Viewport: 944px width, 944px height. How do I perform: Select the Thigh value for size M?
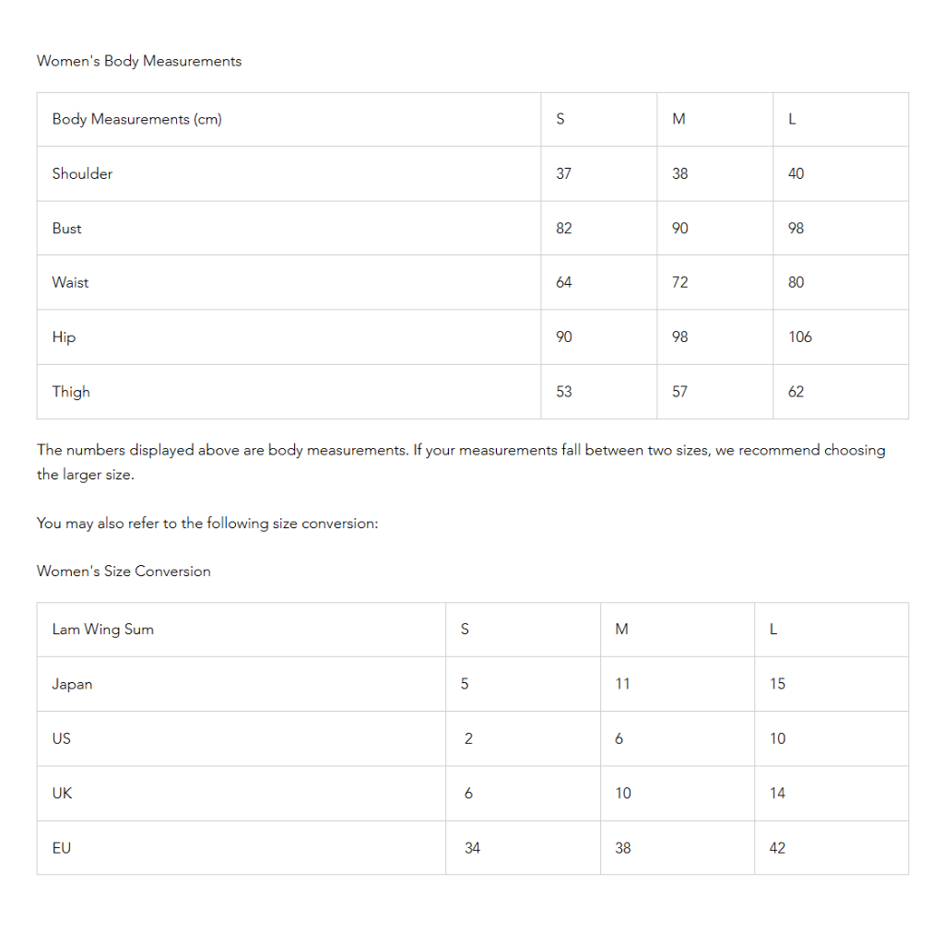pyautogui.click(x=679, y=392)
